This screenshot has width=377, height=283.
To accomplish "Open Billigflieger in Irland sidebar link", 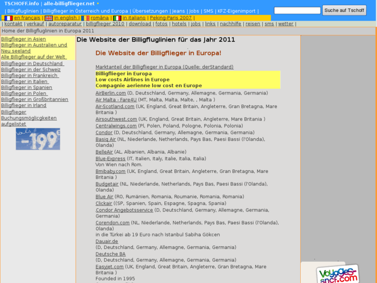I will tap(23, 105).
